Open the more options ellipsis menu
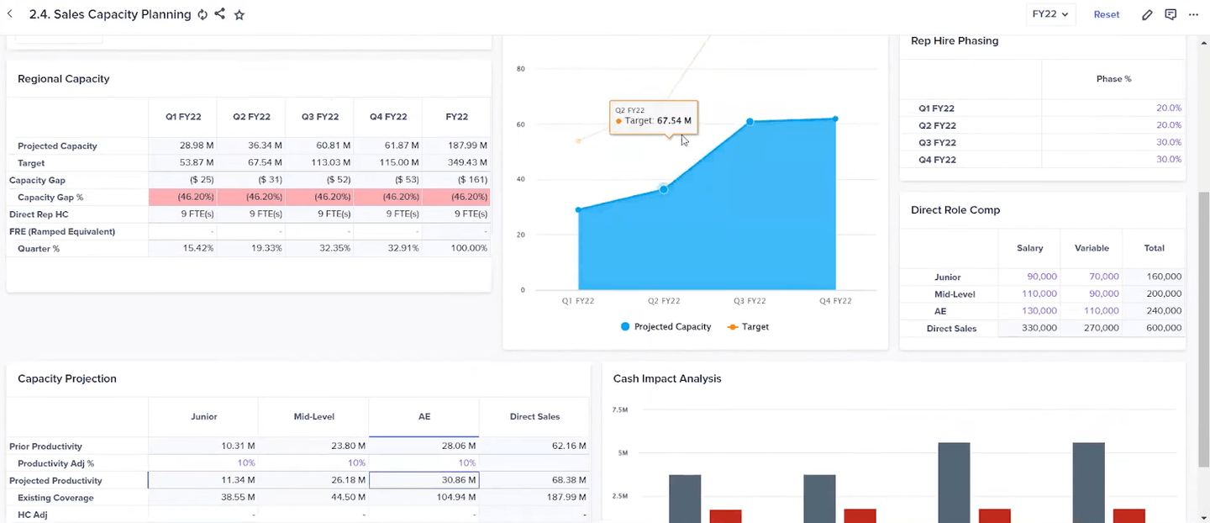This screenshot has width=1210, height=523. point(1193,14)
